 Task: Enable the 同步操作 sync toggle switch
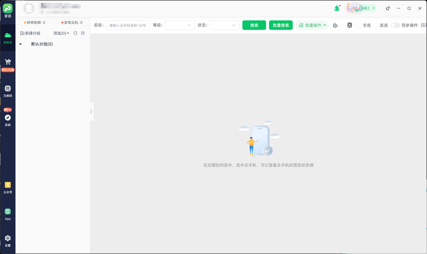coord(395,25)
